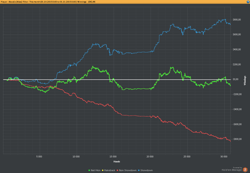Click the '$800,00' y-axis value

(237, 20)
